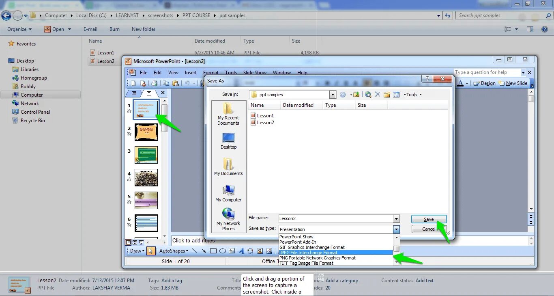The width and height of the screenshot is (554, 296).
Task: Open the View menu in PowerPoint
Action: pyautogui.click(x=173, y=73)
